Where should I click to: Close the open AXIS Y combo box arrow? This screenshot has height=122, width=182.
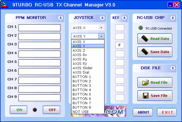tap(101, 36)
